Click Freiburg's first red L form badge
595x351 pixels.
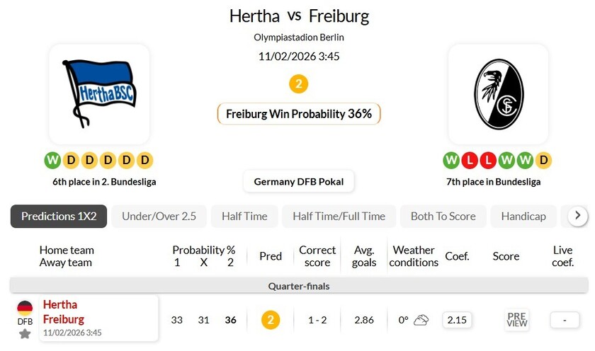pyautogui.click(x=470, y=161)
